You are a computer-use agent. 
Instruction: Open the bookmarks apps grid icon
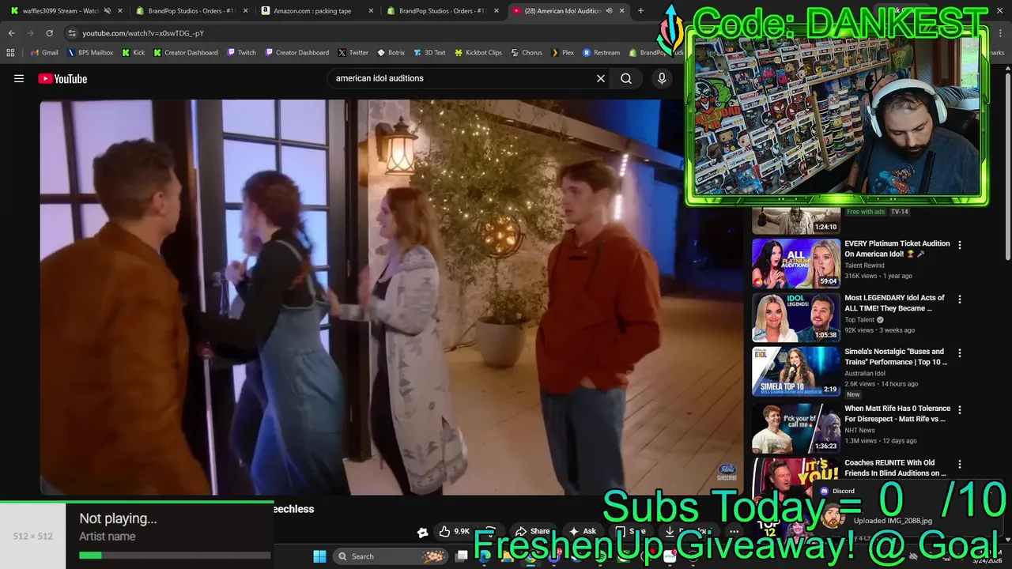click(x=10, y=52)
